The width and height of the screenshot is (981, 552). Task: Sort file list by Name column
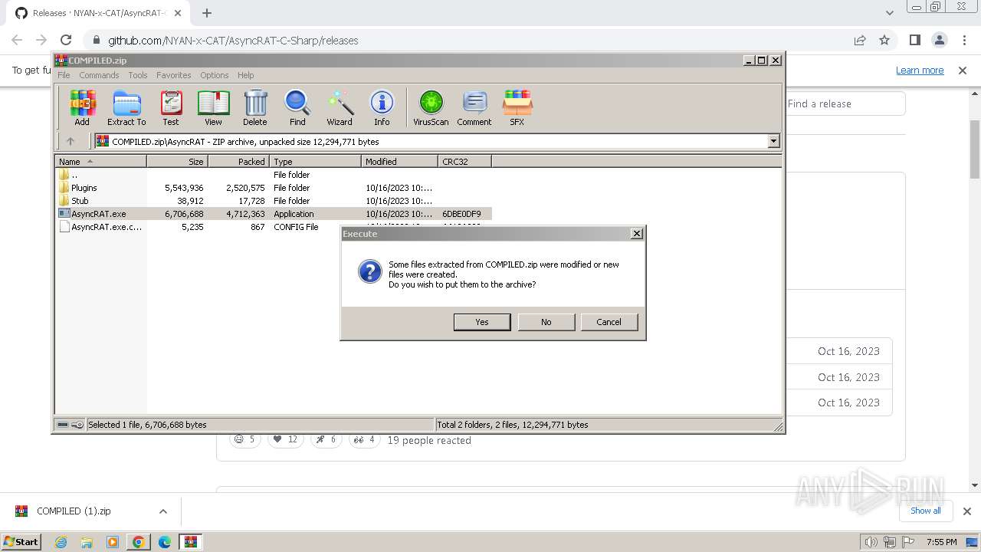pyautogui.click(x=101, y=161)
